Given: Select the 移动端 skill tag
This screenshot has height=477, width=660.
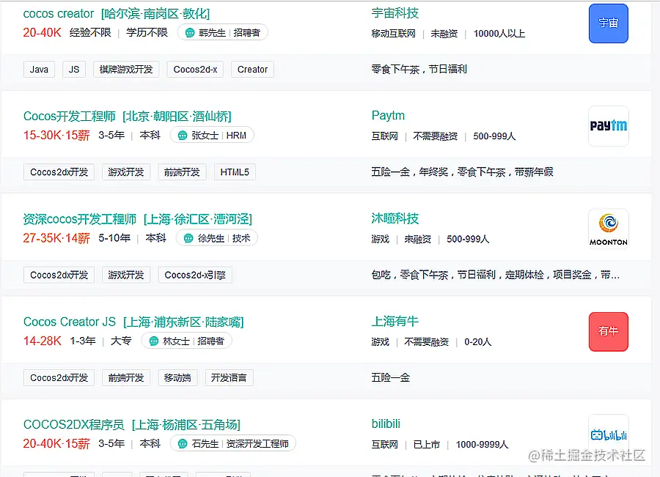Looking at the screenshot, I should pos(177,378).
